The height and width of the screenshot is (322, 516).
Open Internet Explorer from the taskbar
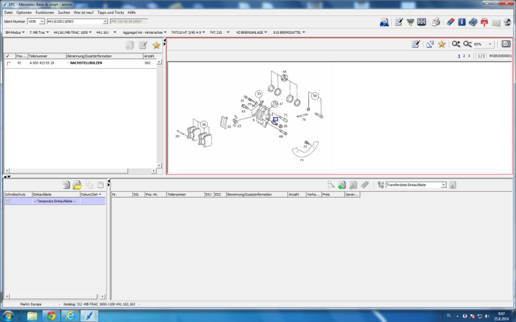(70, 316)
